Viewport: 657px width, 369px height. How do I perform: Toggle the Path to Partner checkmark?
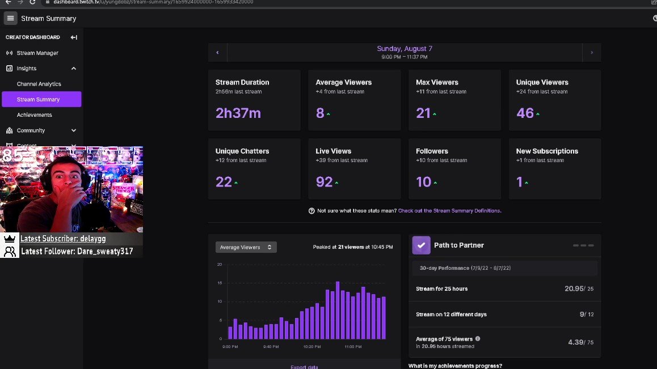click(x=421, y=245)
